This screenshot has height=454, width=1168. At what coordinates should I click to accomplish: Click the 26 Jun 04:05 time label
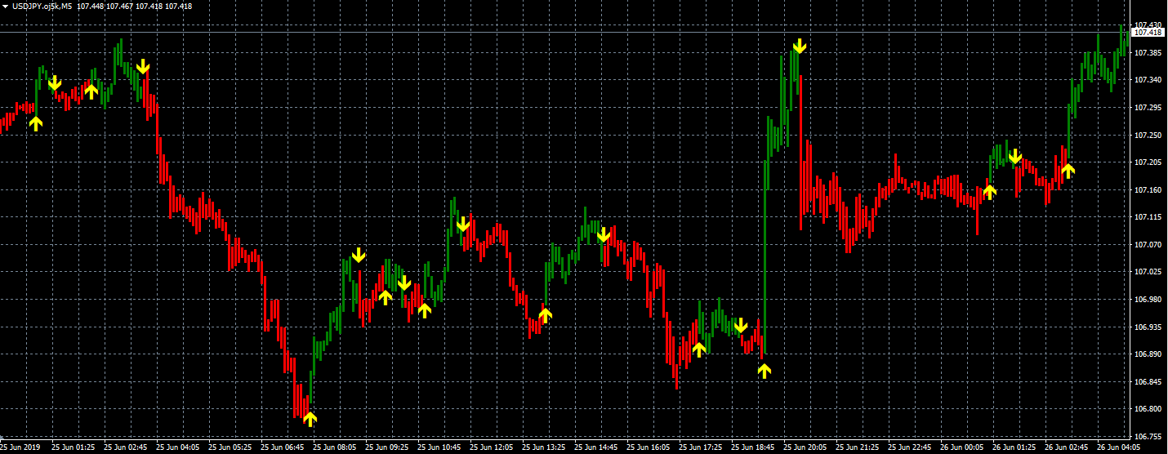1119,447
